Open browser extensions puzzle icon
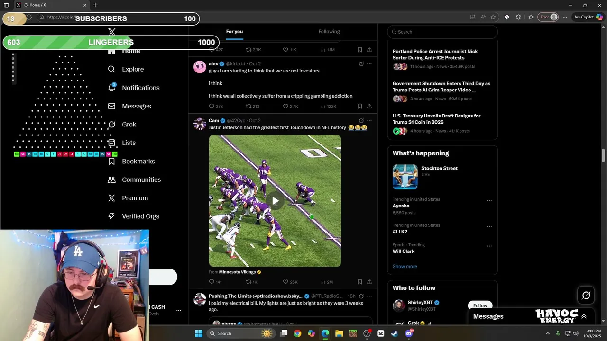 tap(518, 17)
